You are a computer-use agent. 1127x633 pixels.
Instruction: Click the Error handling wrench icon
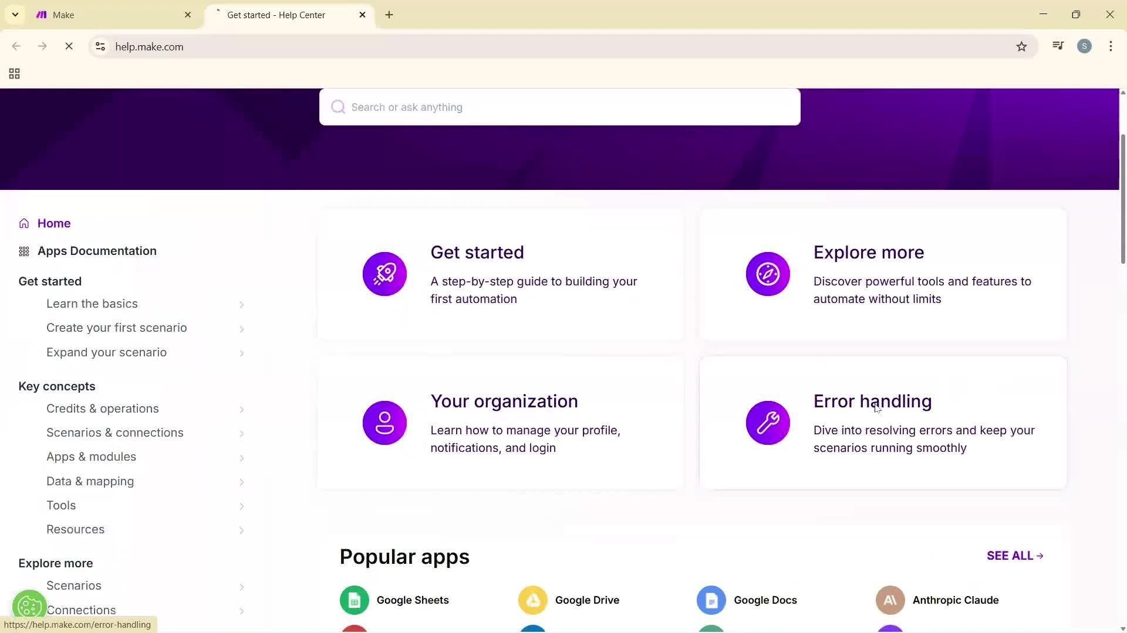[768, 423]
